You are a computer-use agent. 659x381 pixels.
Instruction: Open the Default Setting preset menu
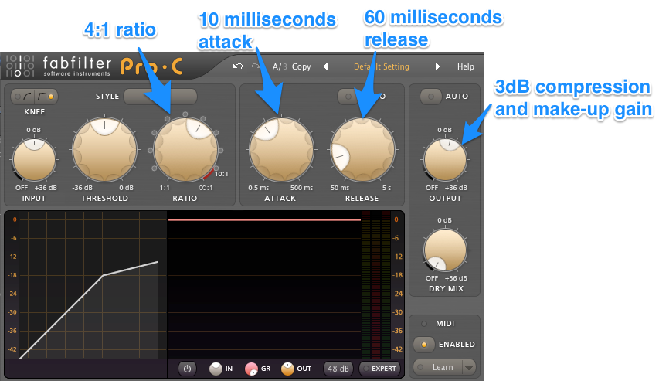[381, 66]
